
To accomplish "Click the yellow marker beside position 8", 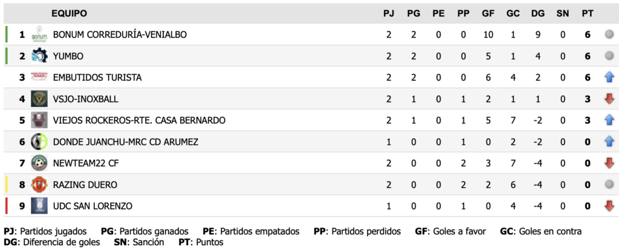I will (x=6, y=185).
